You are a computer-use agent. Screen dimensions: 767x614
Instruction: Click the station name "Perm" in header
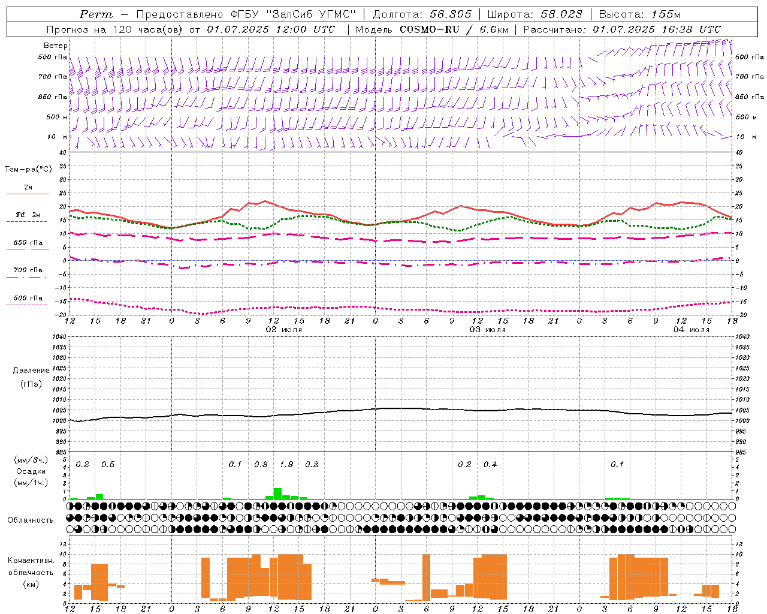96,14
